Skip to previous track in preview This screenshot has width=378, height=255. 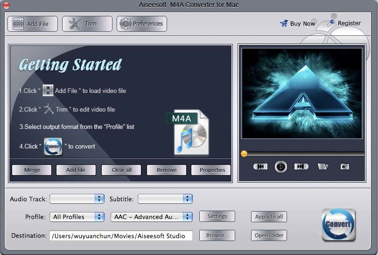pos(260,166)
